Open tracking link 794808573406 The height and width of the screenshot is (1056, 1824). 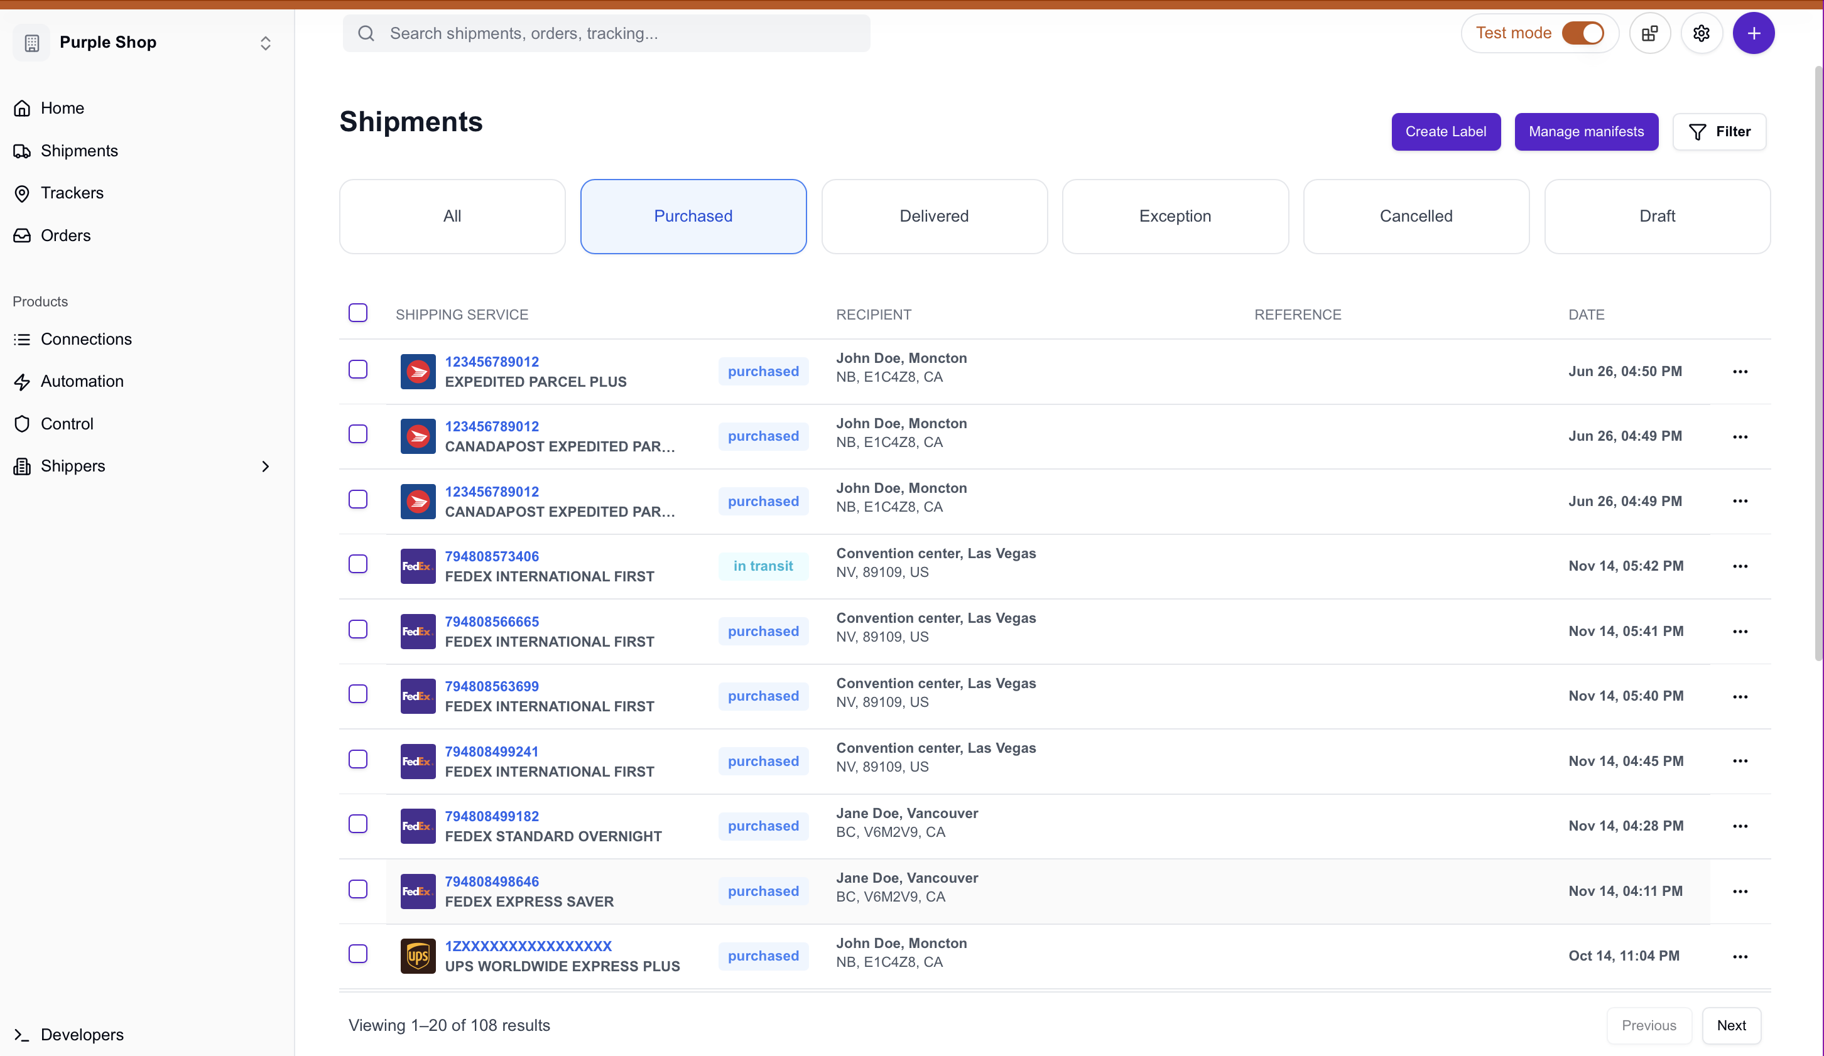(491, 556)
